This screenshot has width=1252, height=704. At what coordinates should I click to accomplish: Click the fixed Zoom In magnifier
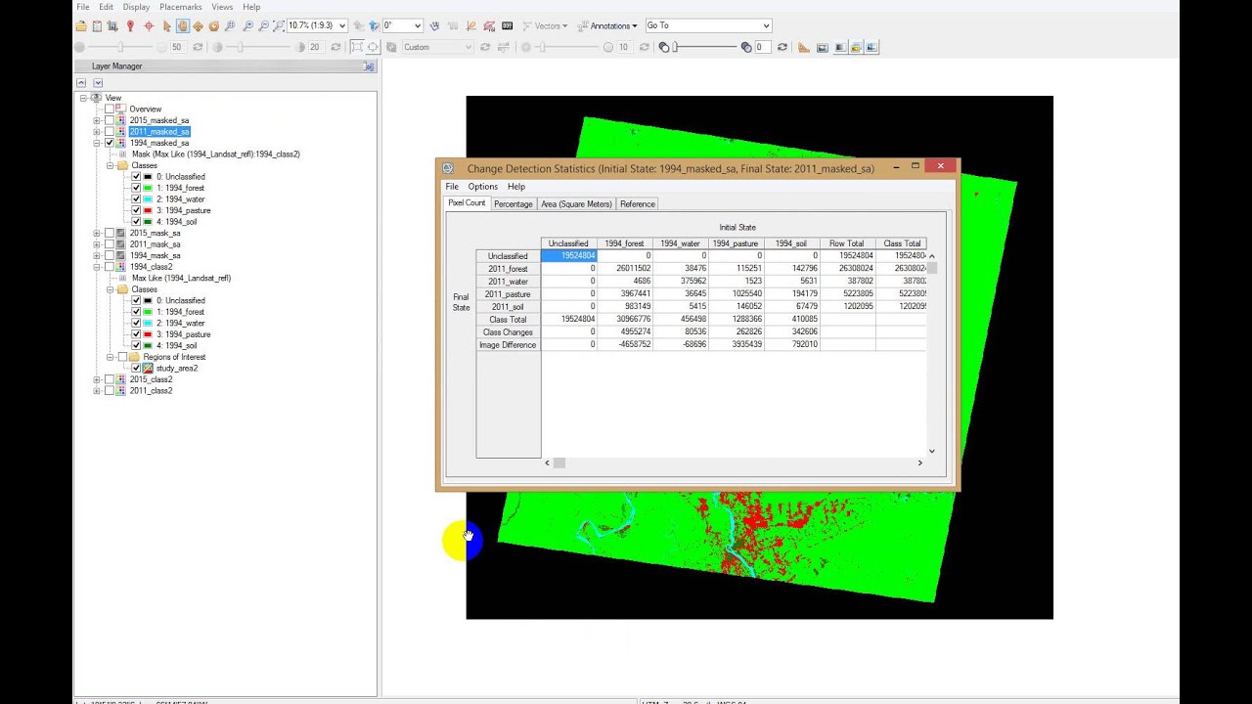pyautogui.click(x=248, y=26)
